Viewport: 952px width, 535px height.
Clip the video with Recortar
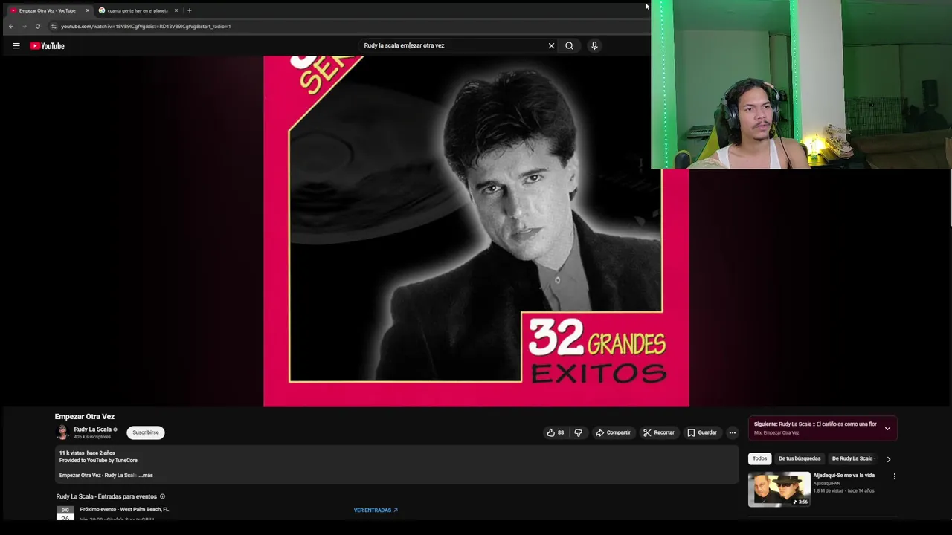tap(659, 432)
